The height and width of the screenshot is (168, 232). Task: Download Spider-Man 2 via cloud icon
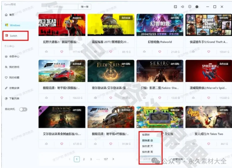193,98
